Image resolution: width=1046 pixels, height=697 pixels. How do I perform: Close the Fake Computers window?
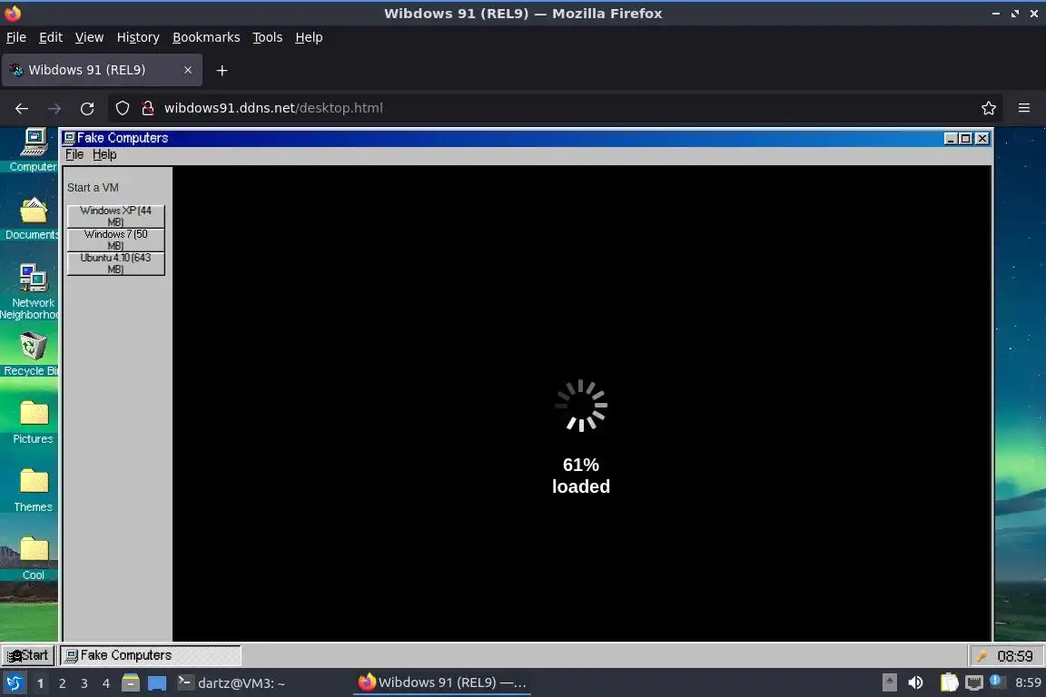[982, 139]
